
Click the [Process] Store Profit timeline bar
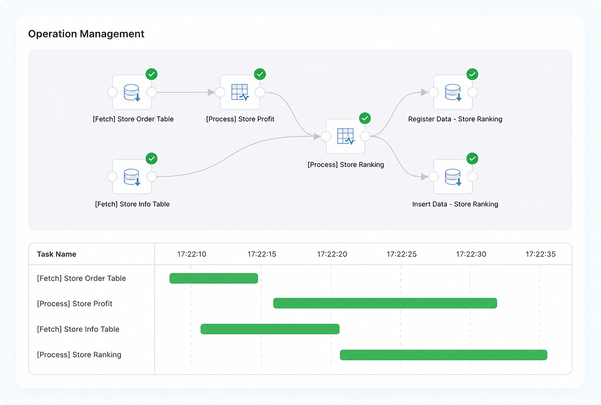(385, 303)
